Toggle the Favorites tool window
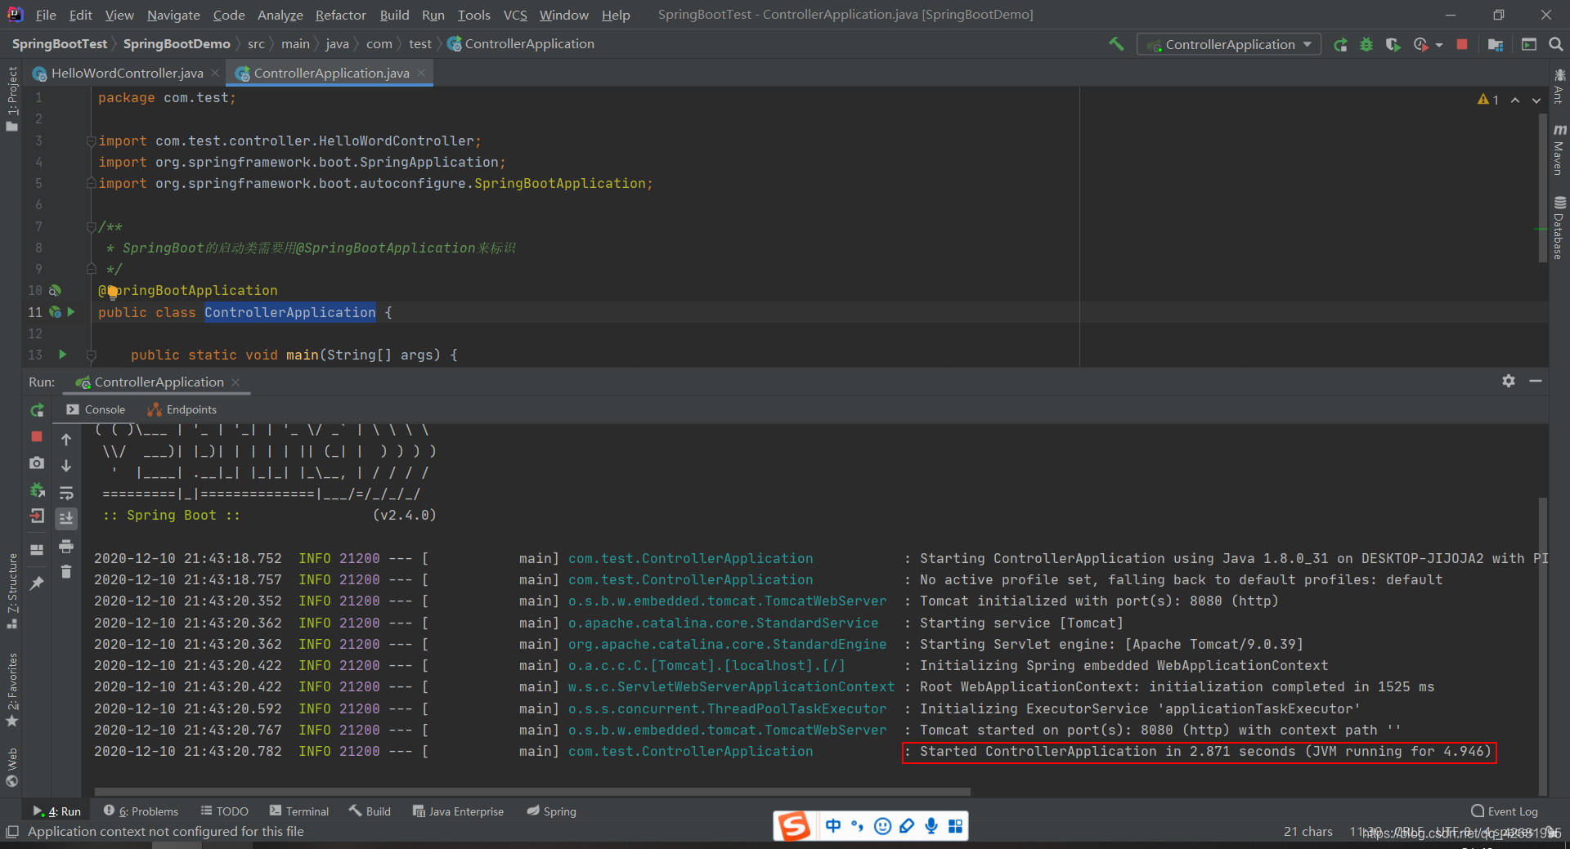The height and width of the screenshot is (849, 1570). [x=11, y=690]
